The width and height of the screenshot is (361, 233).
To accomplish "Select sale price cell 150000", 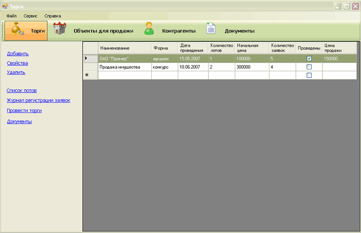I will (339, 58).
